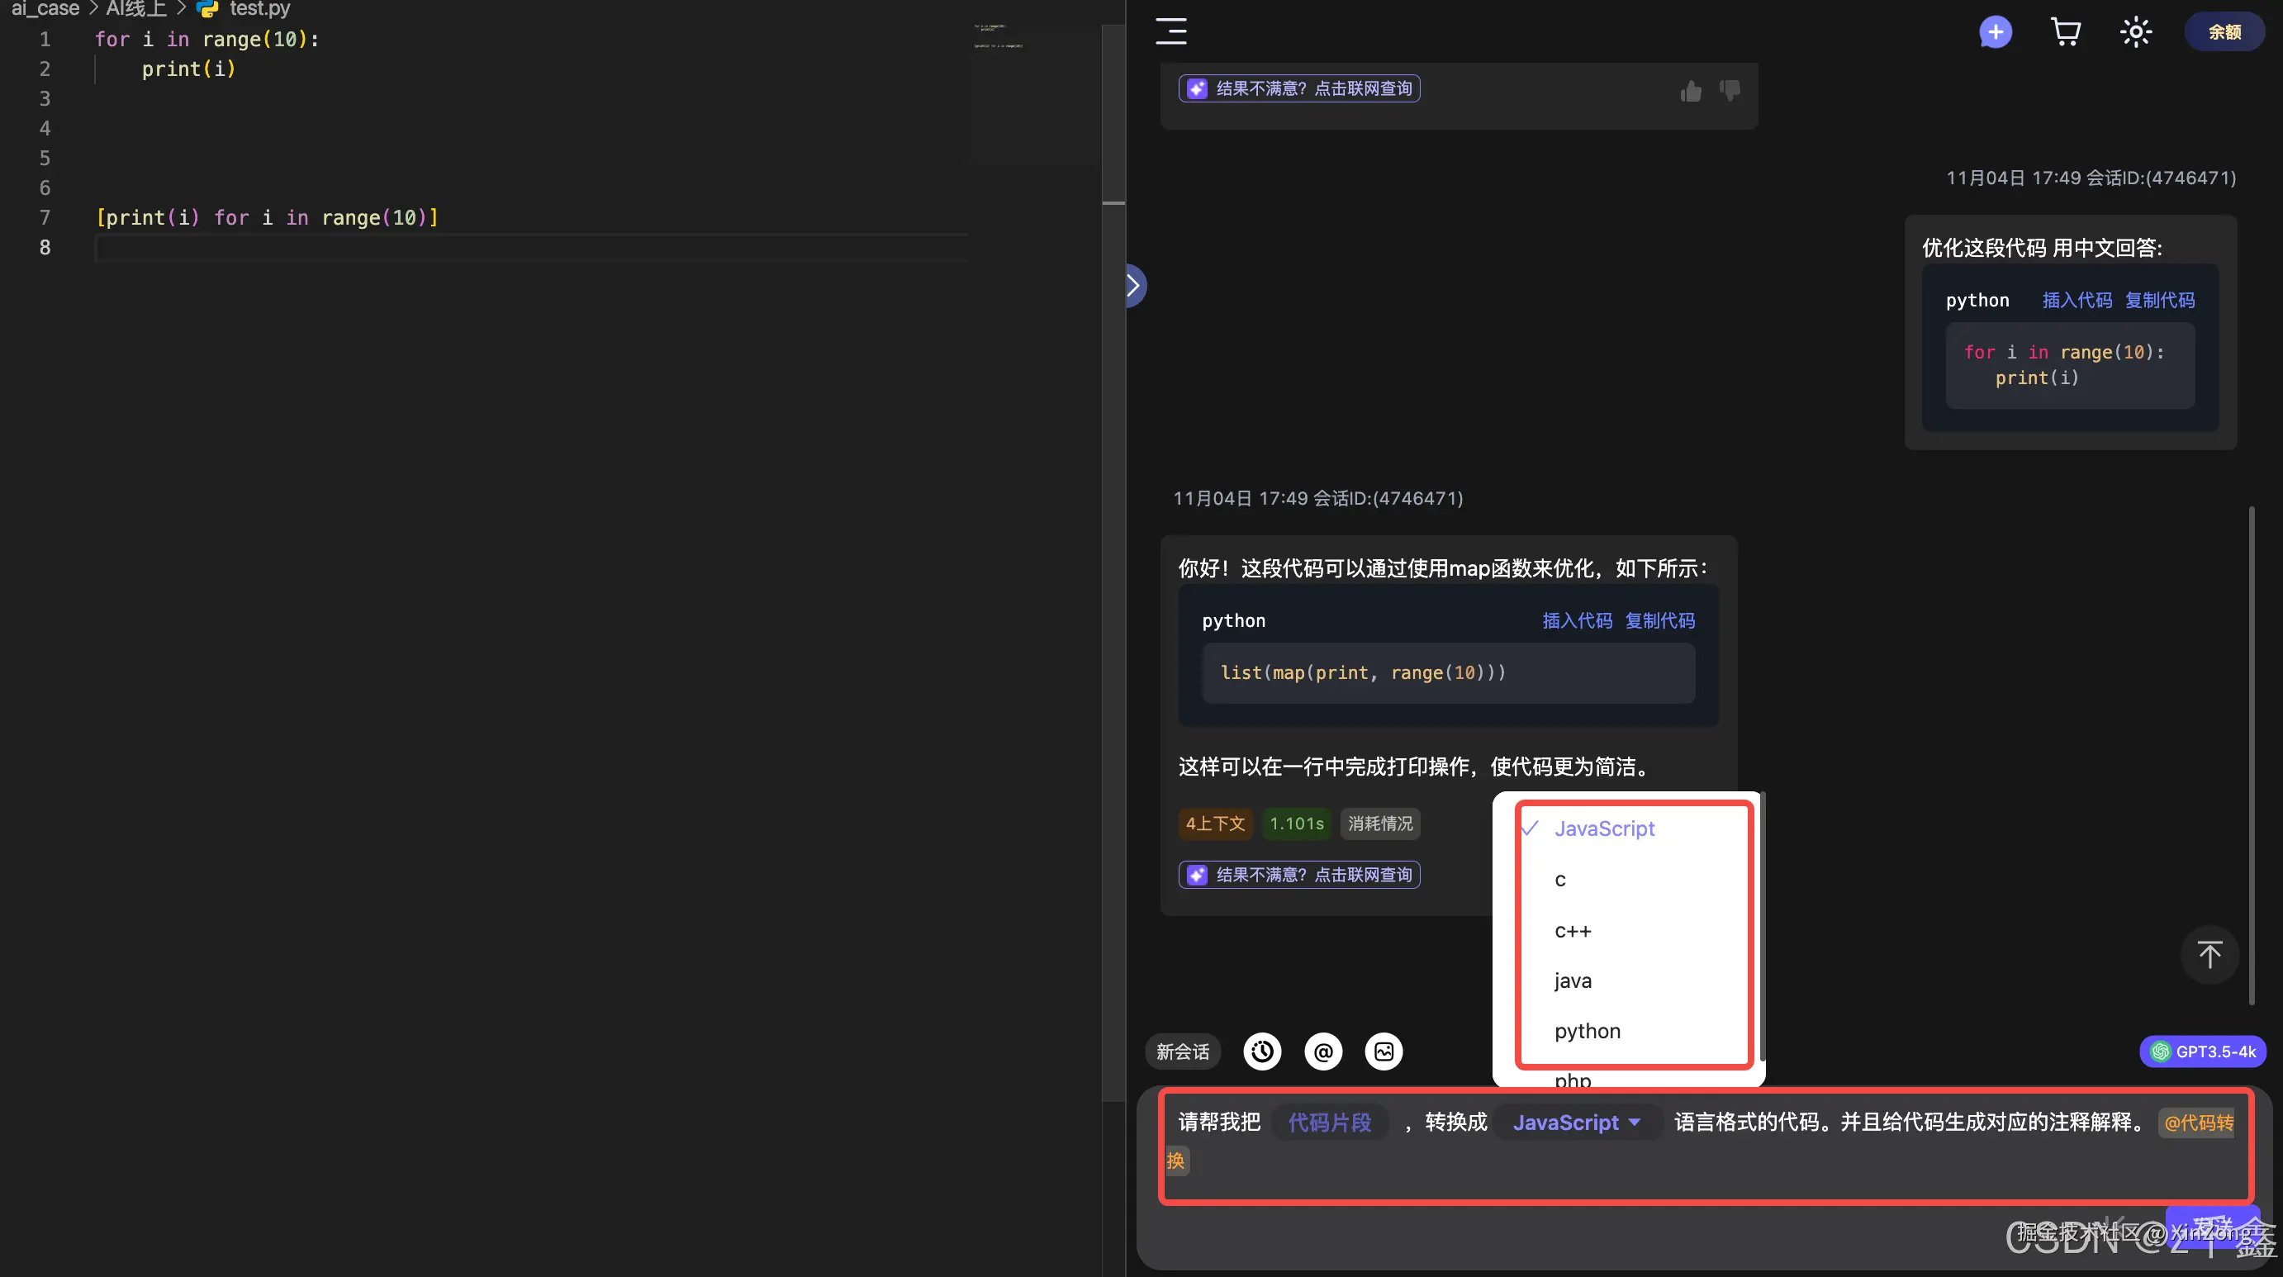Collapse the editor panel with the chevron arrow
The width and height of the screenshot is (2283, 1277).
[x=1133, y=284]
